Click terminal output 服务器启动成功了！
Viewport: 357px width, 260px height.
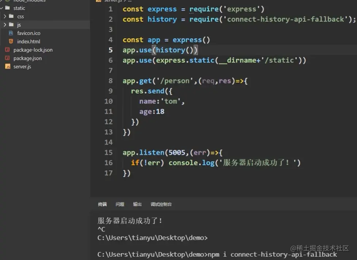[x=130, y=221]
